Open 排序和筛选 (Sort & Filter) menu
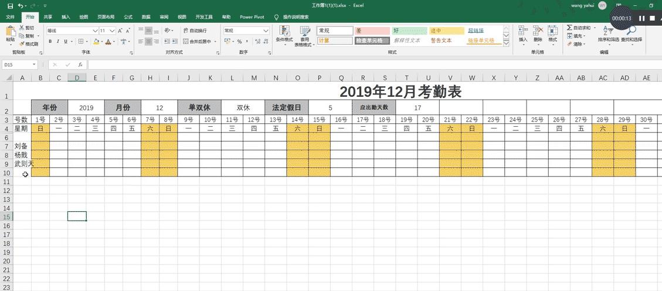 [x=608, y=34]
